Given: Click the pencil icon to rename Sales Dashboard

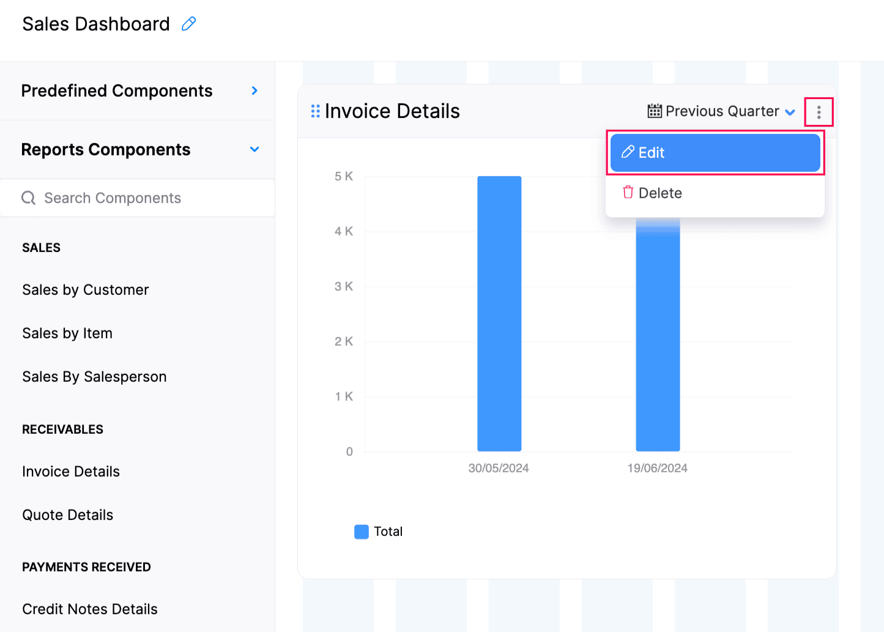Looking at the screenshot, I should [188, 23].
